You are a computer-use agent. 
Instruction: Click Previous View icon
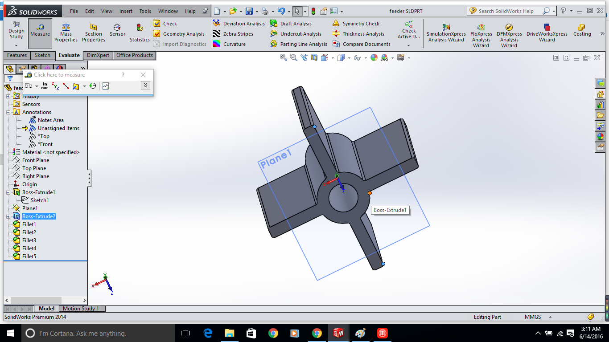pyautogui.click(x=304, y=57)
